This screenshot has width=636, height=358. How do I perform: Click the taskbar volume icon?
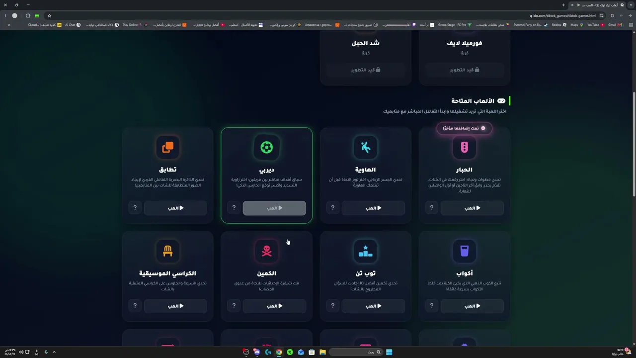[21, 352]
